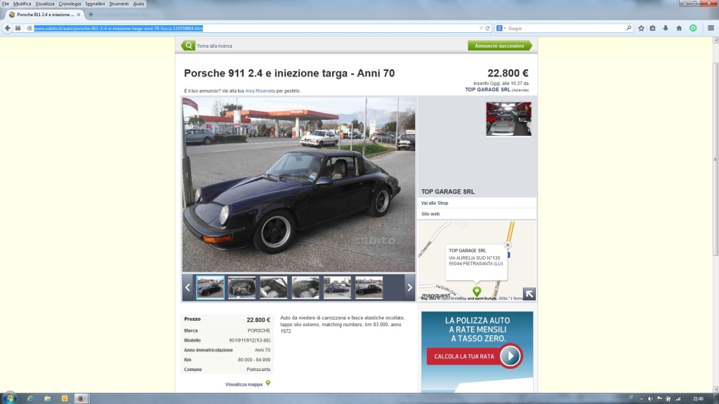Click the page vertical scrollbar thumb
Screen dimensions: 719x404
coord(715,159)
